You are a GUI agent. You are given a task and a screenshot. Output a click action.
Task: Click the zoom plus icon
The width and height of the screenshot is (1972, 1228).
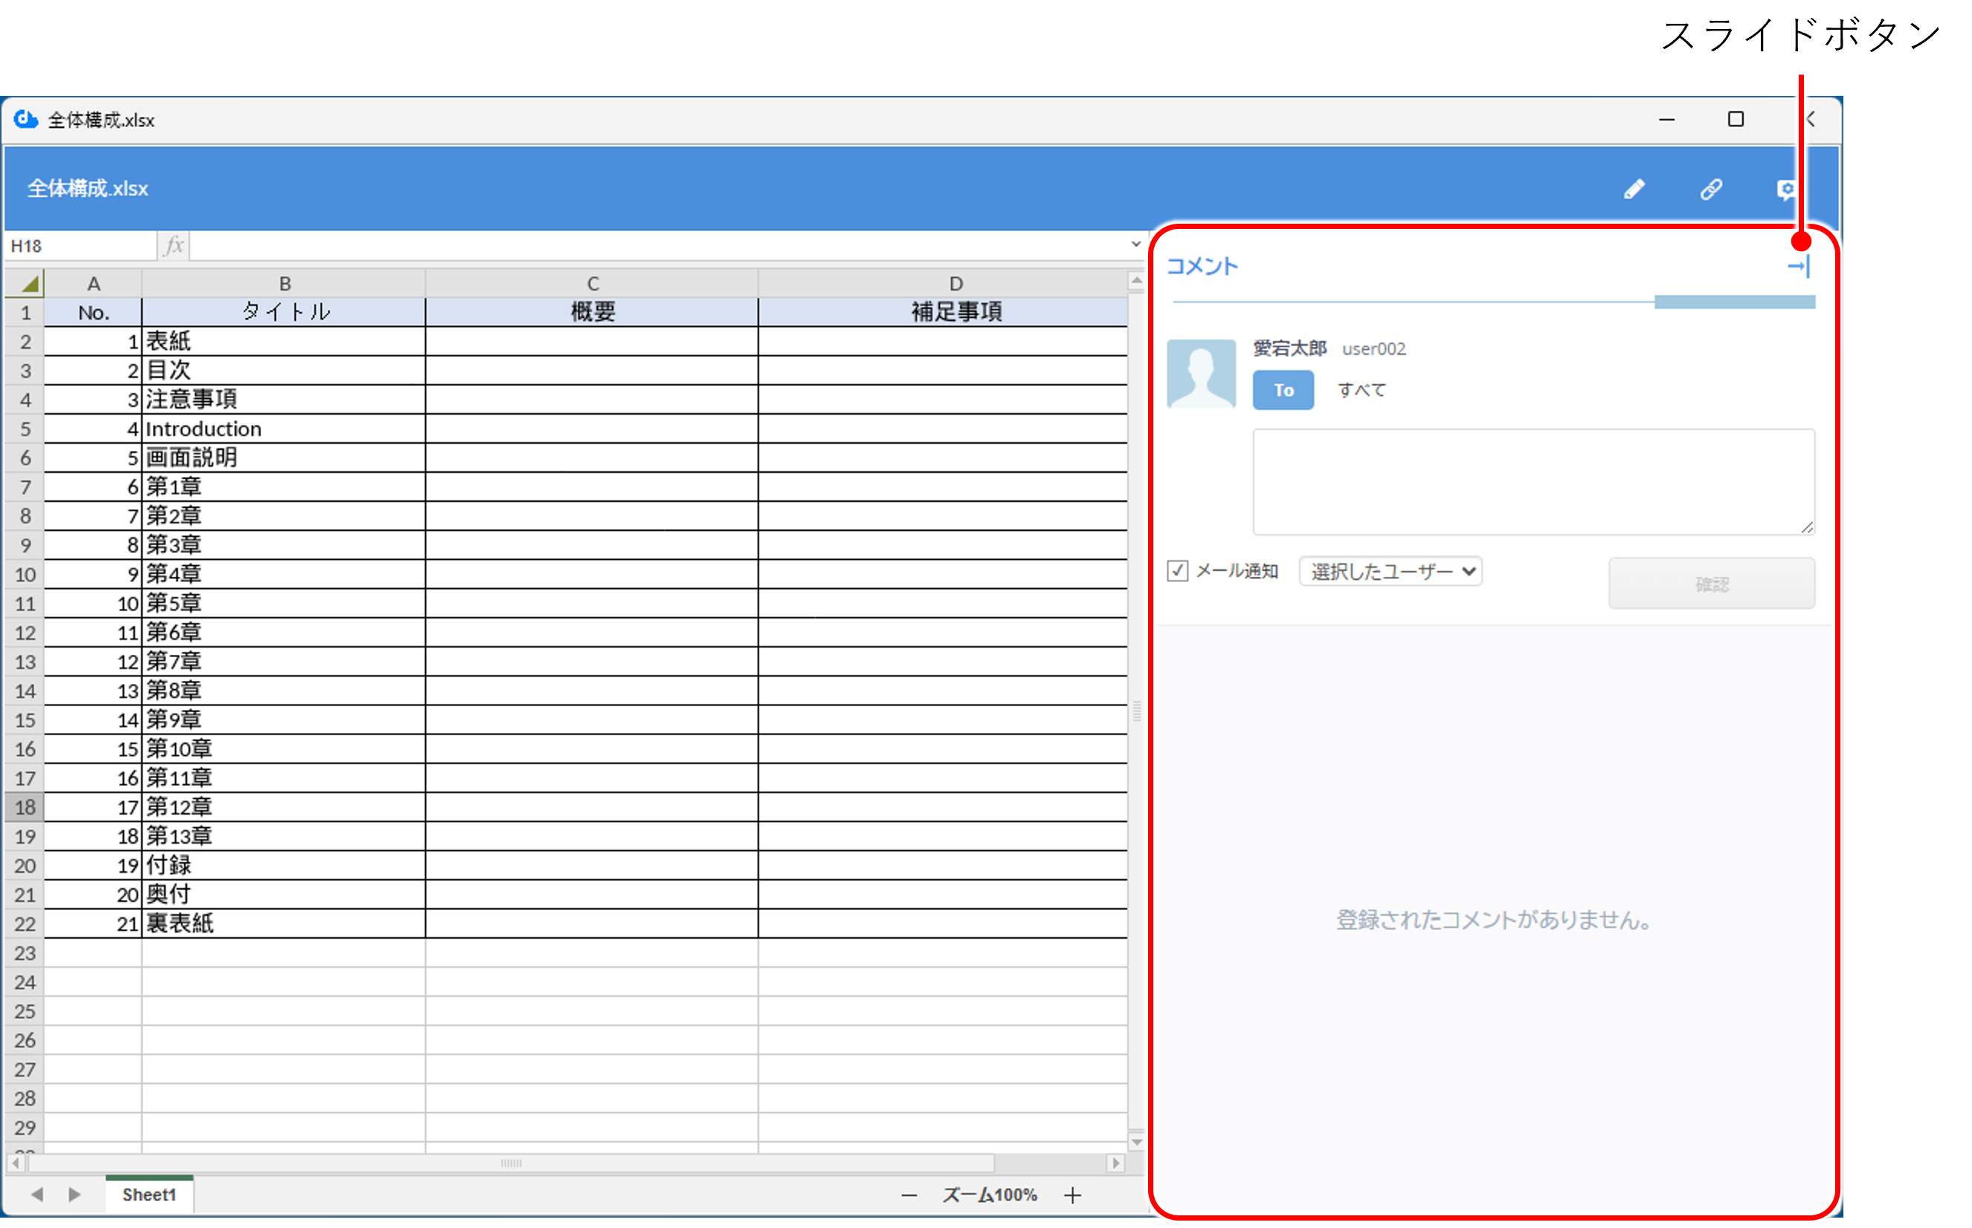coord(1072,1194)
